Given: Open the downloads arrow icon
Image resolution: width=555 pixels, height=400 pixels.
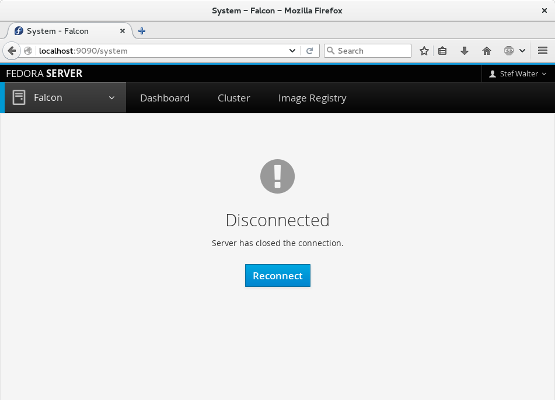Looking at the screenshot, I should point(465,51).
